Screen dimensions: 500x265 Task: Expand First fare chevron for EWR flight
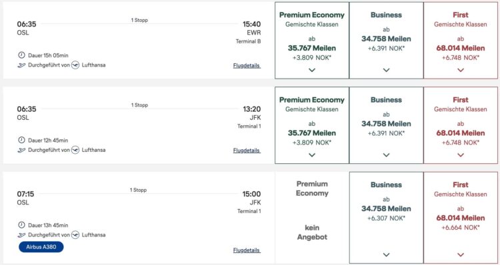coord(461,70)
